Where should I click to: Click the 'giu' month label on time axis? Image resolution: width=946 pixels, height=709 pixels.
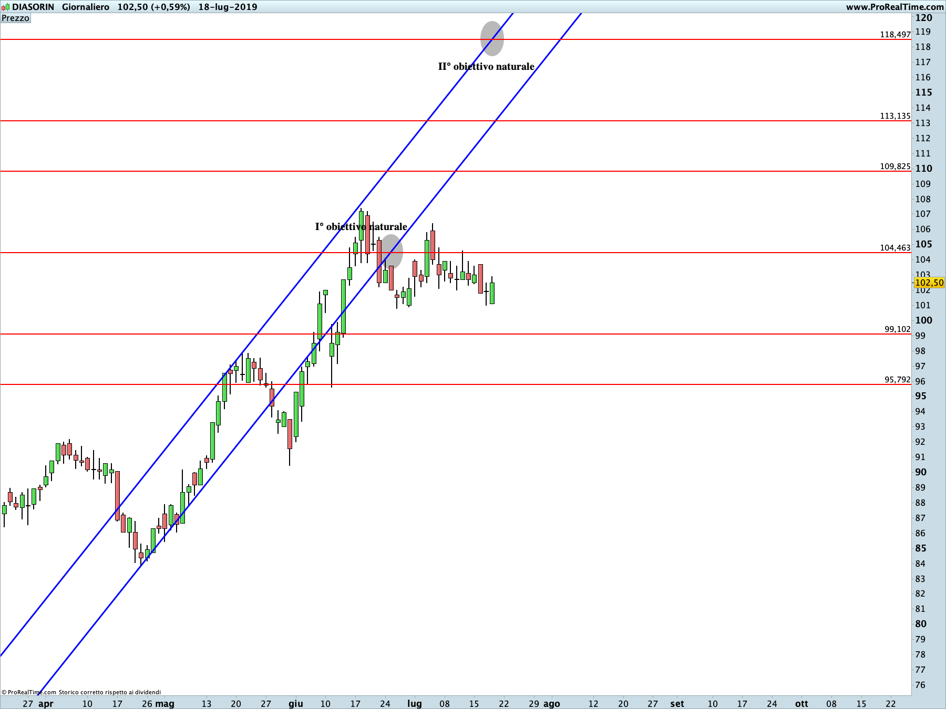coord(296,704)
